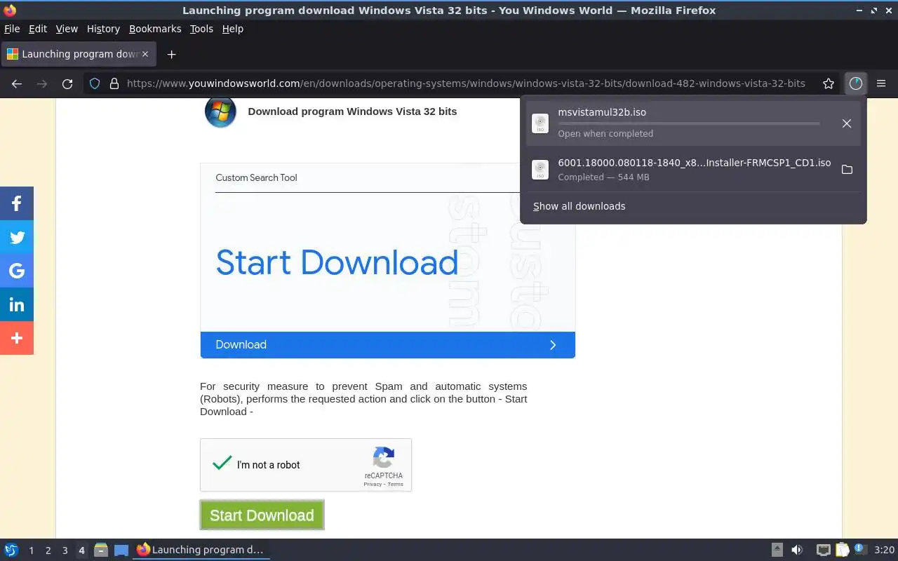Switch to workspace 1
Image resolution: width=898 pixels, height=561 pixels.
pos(31,550)
